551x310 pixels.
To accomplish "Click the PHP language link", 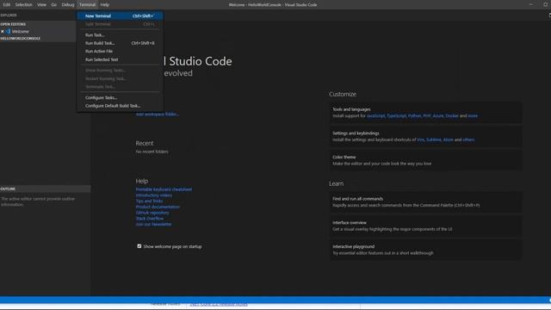I will click(x=427, y=115).
